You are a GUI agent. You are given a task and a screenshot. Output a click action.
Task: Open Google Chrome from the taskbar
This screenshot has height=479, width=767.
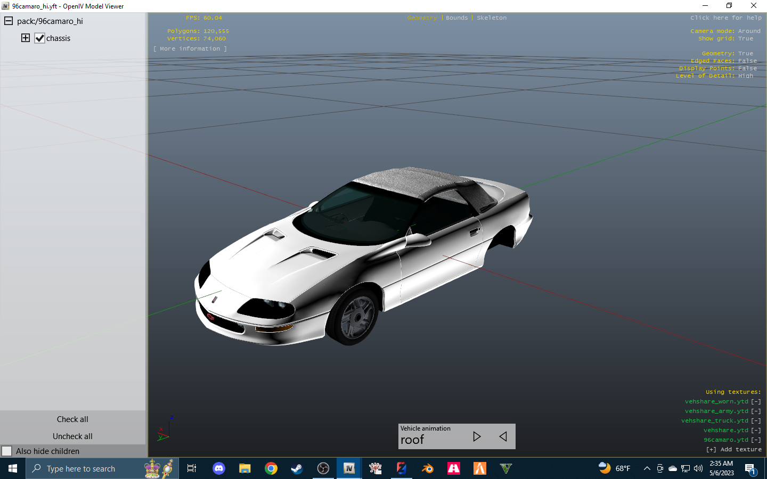coord(271,468)
